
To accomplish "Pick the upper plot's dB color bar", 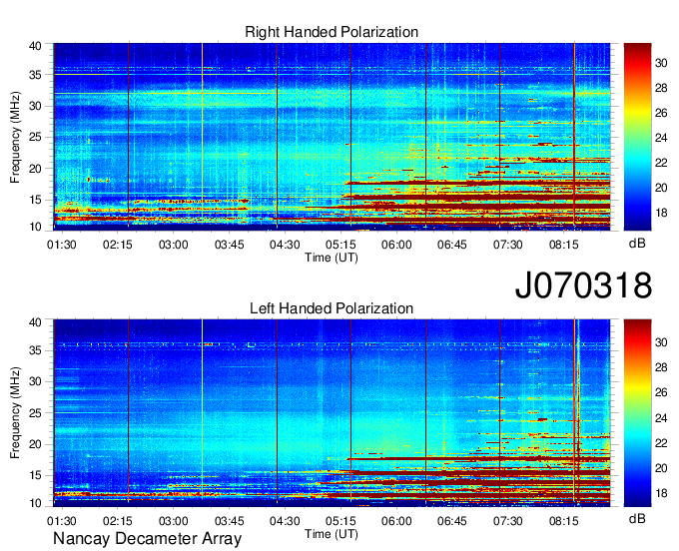I will point(637,137).
